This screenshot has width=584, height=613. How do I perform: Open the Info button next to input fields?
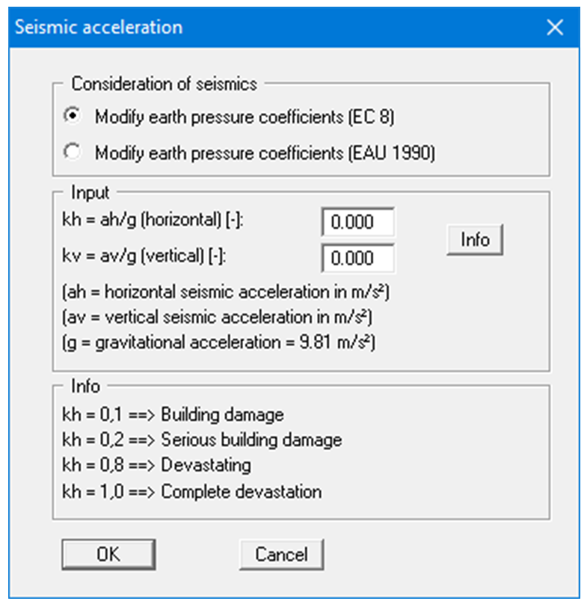click(475, 239)
